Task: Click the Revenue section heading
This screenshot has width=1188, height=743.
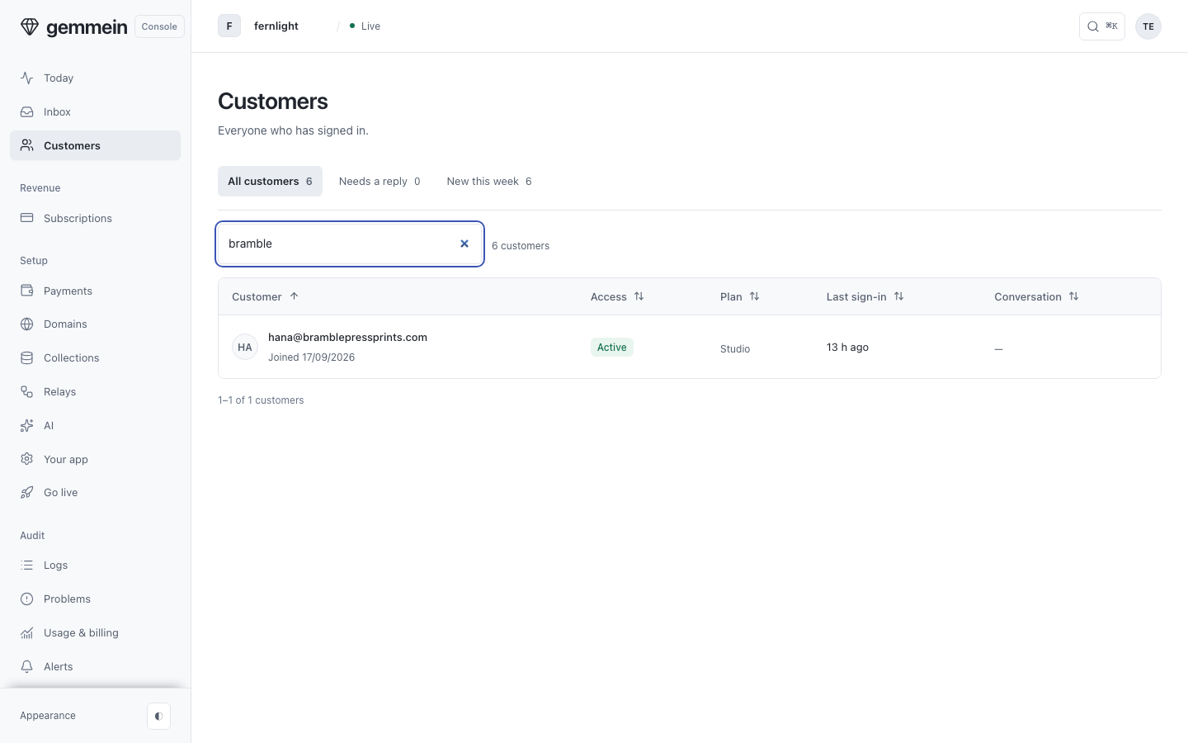Action: tap(40, 187)
